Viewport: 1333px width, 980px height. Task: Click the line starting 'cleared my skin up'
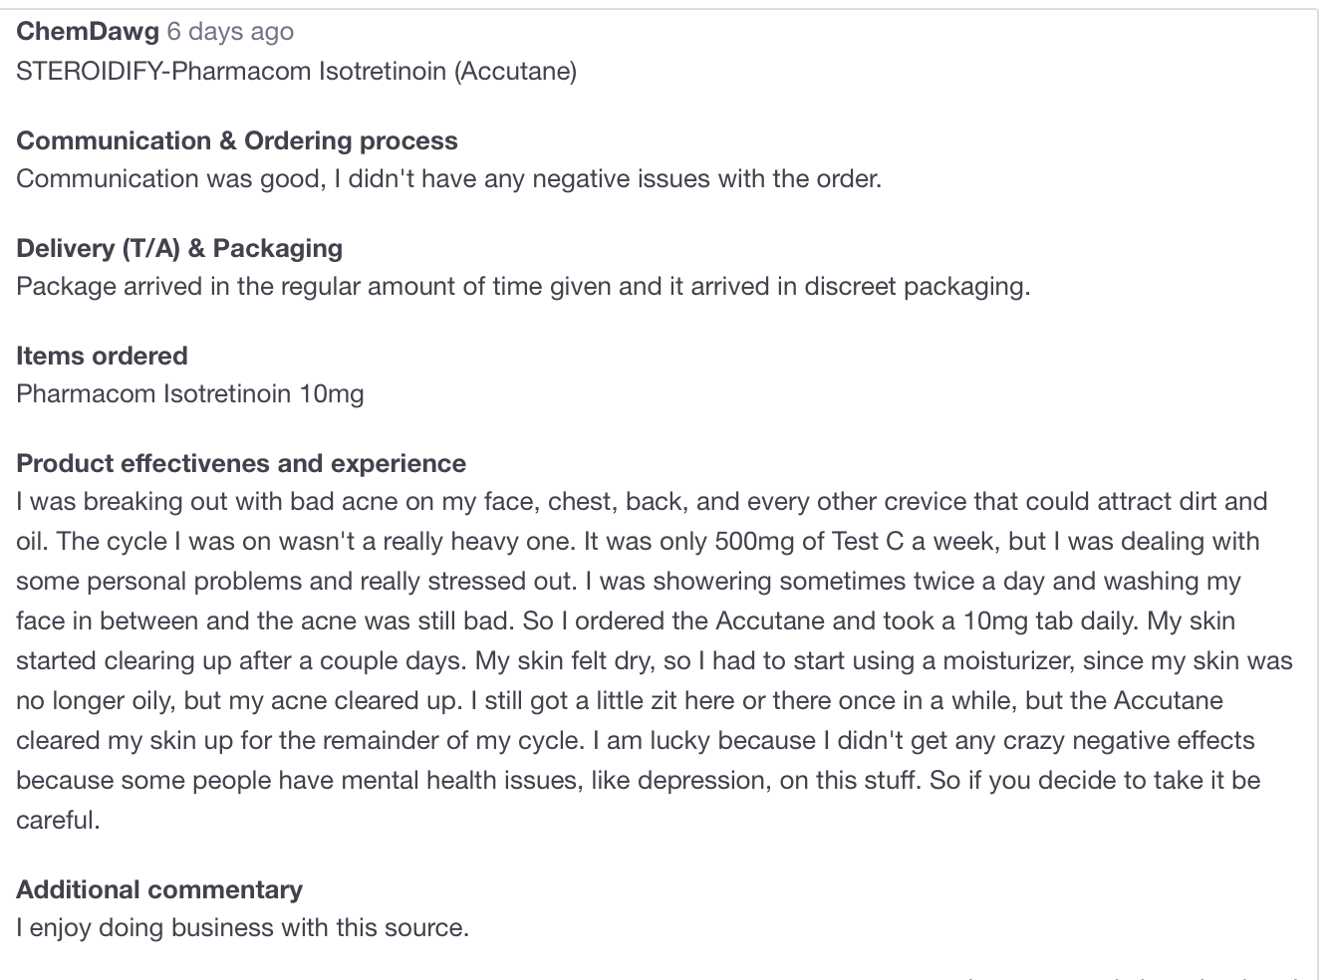[x=636, y=741]
